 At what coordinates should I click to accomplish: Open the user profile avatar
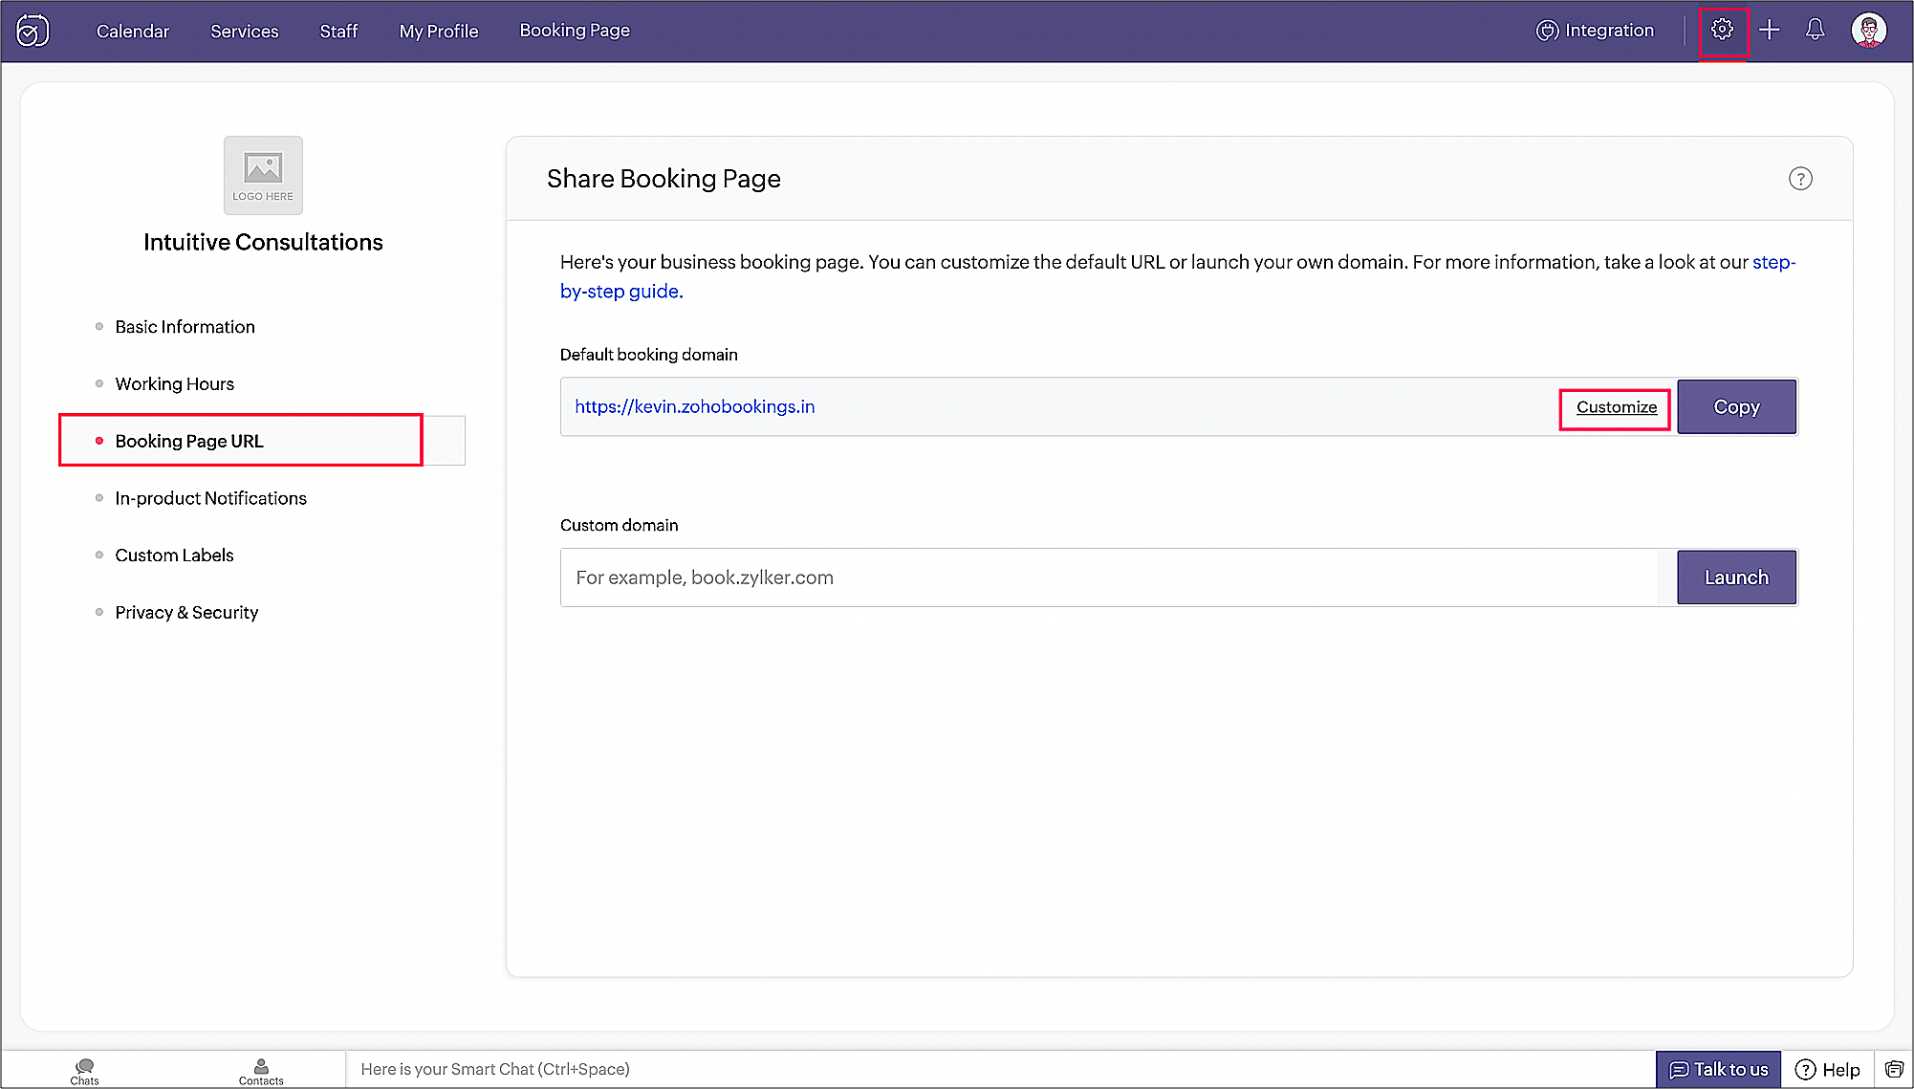coord(1868,30)
